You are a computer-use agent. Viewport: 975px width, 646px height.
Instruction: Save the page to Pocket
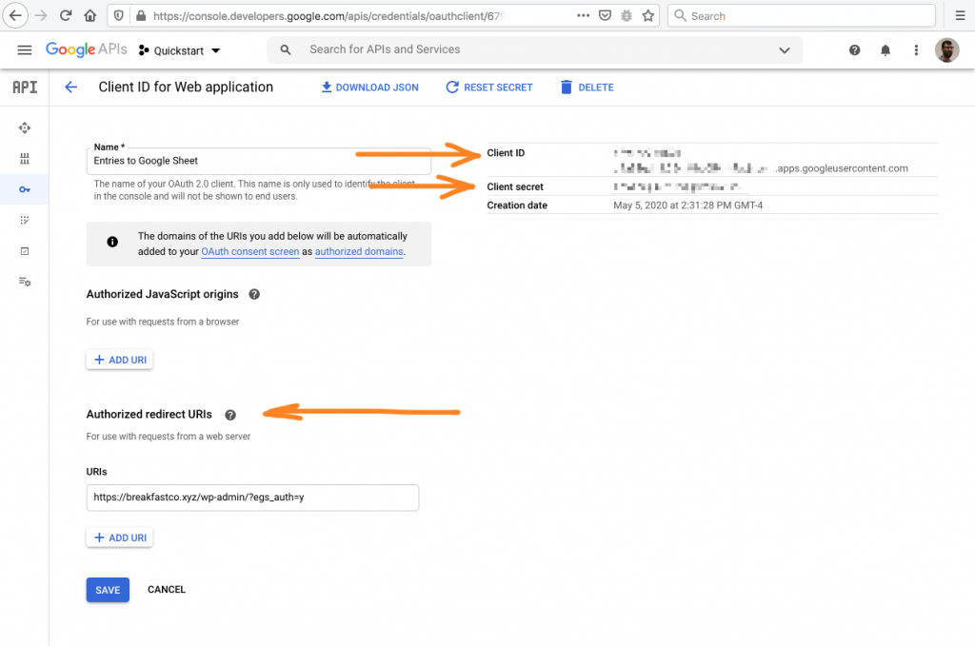pos(605,15)
